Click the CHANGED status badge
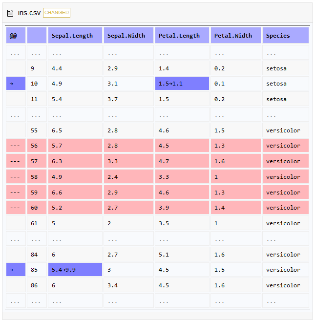 (57, 13)
